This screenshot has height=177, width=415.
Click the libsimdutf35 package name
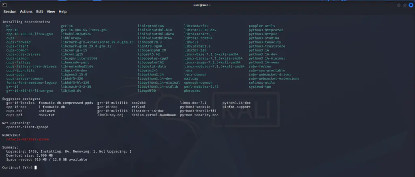pyautogui.click(x=196, y=26)
